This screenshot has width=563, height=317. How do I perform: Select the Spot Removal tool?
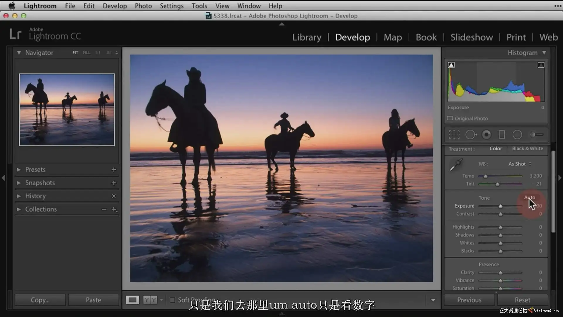(x=471, y=135)
